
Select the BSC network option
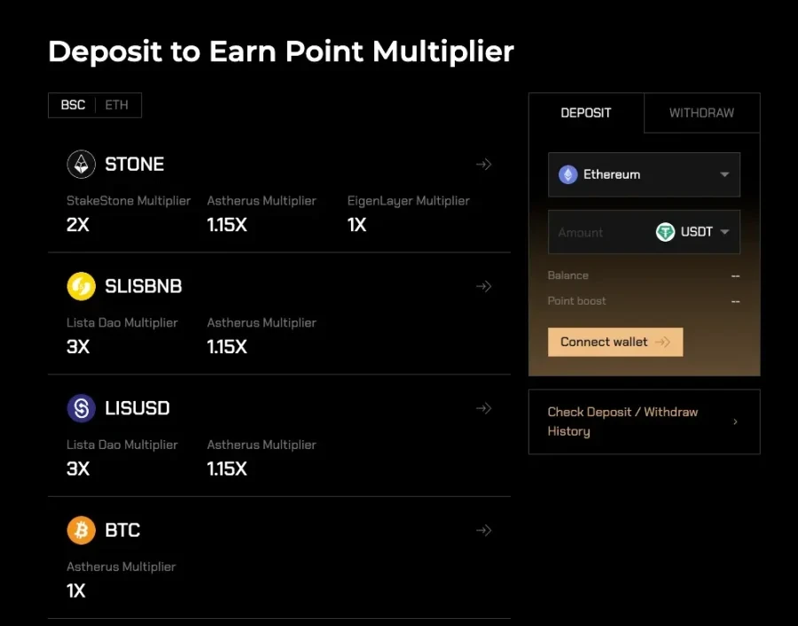(74, 104)
